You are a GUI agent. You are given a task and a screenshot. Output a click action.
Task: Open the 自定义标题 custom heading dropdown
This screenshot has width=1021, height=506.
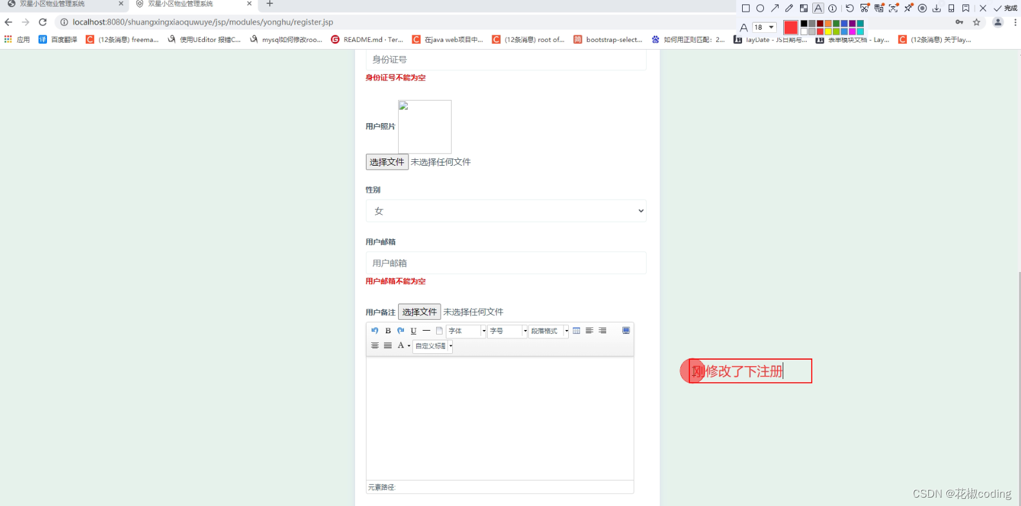pyautogui.click(x=433, y=346)
